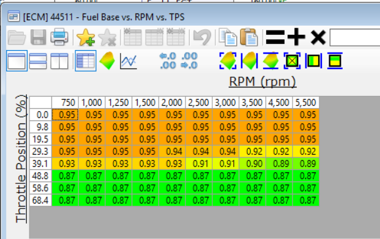Select cell 0.90 at 39.1 throttle, 3,500 RPM
Screen dimensions: 380x239
coord(253,164)
